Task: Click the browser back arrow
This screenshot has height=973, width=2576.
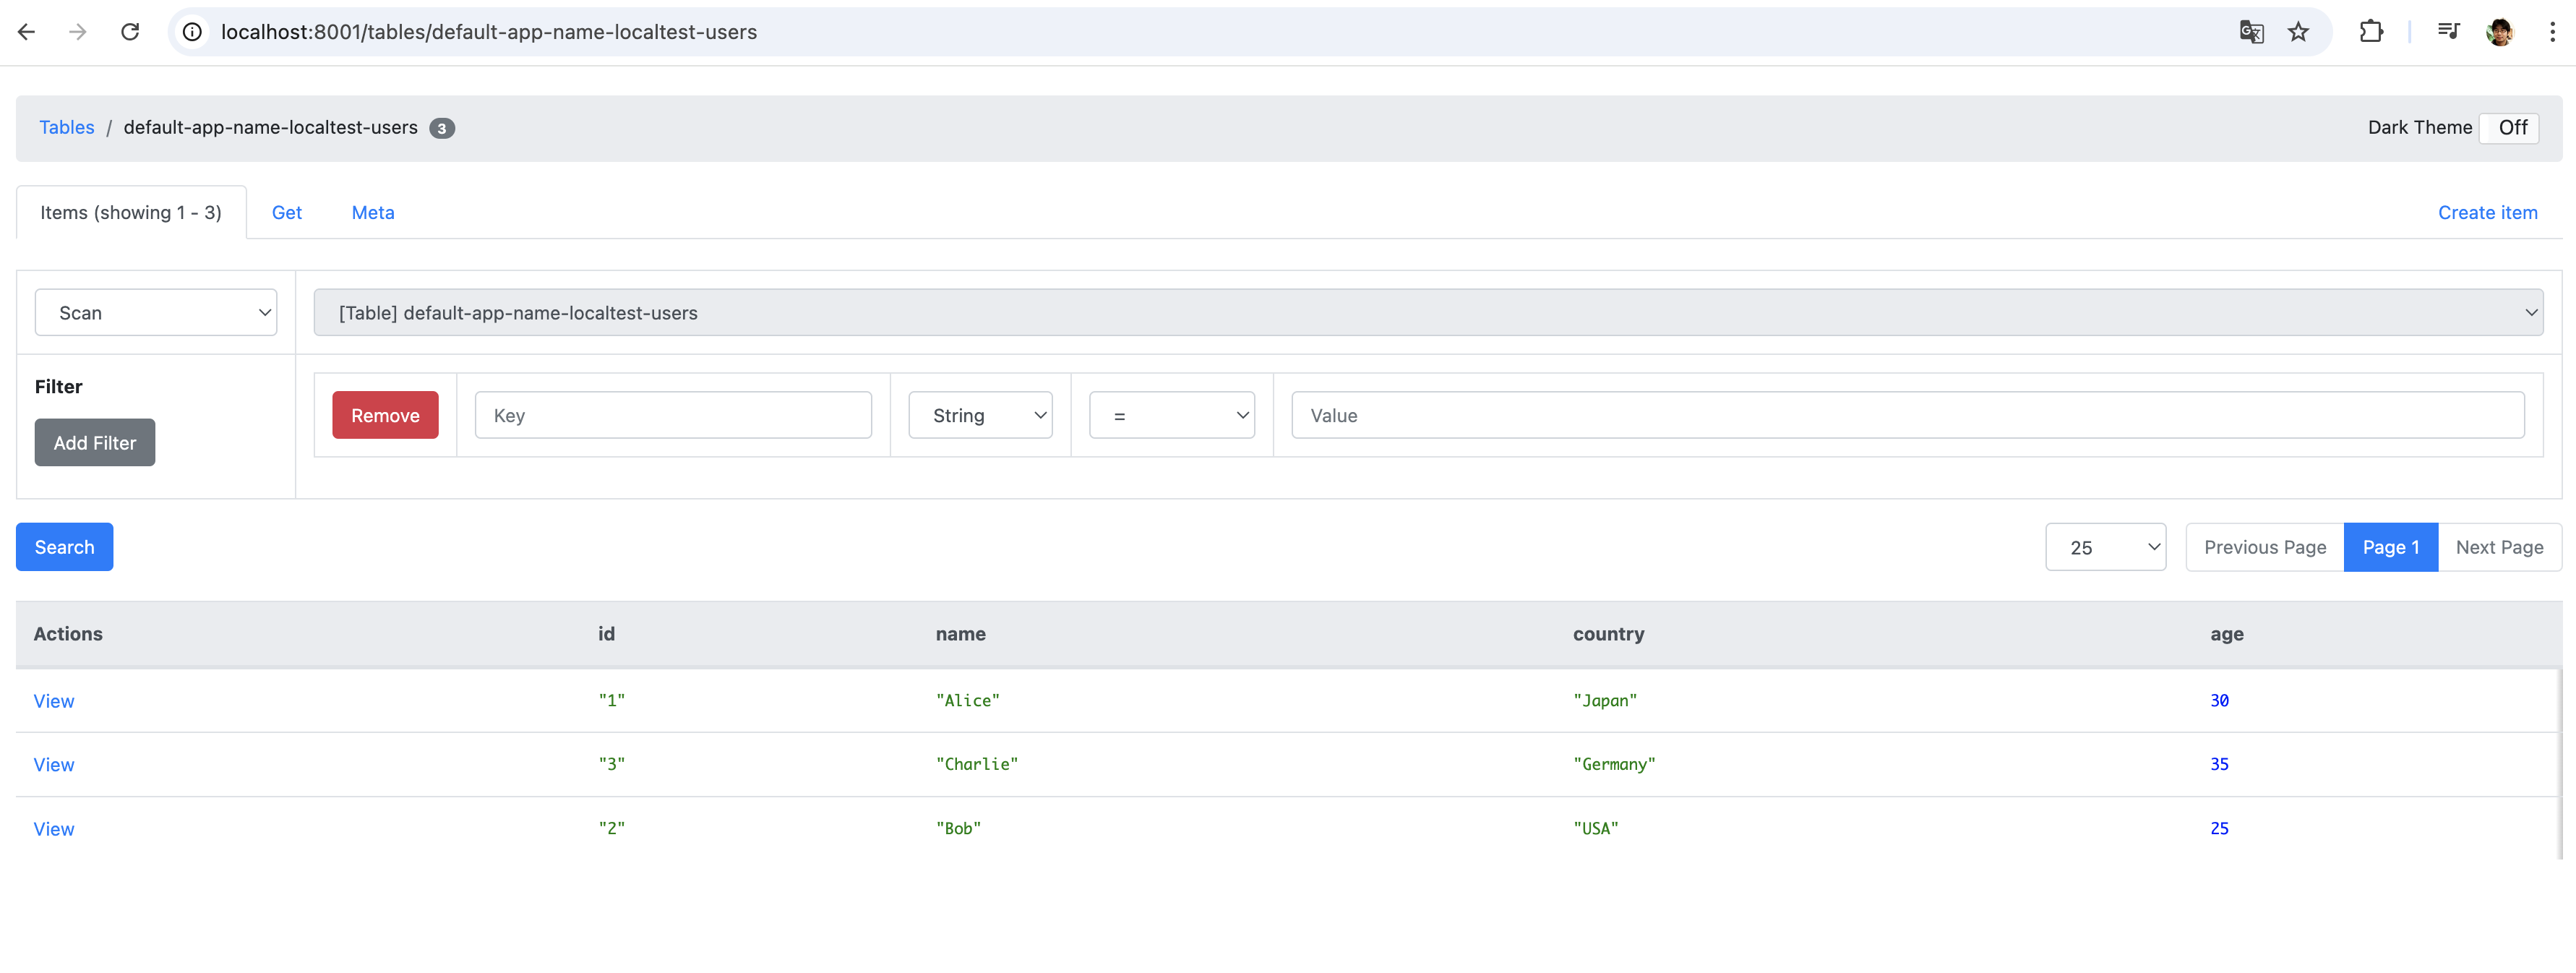Action: pos(27,32)
